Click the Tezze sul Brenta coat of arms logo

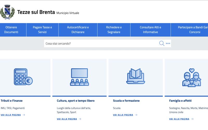tap(7, 12)
